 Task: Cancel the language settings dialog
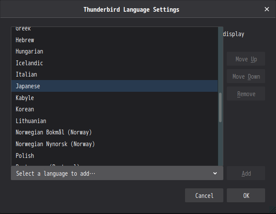click(204, 195)
